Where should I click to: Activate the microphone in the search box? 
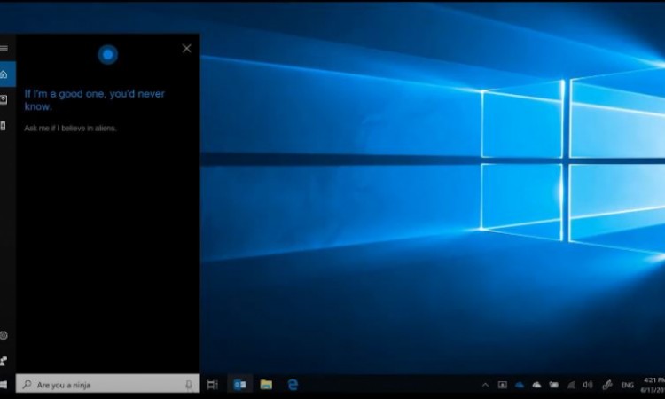click(188, 385)
